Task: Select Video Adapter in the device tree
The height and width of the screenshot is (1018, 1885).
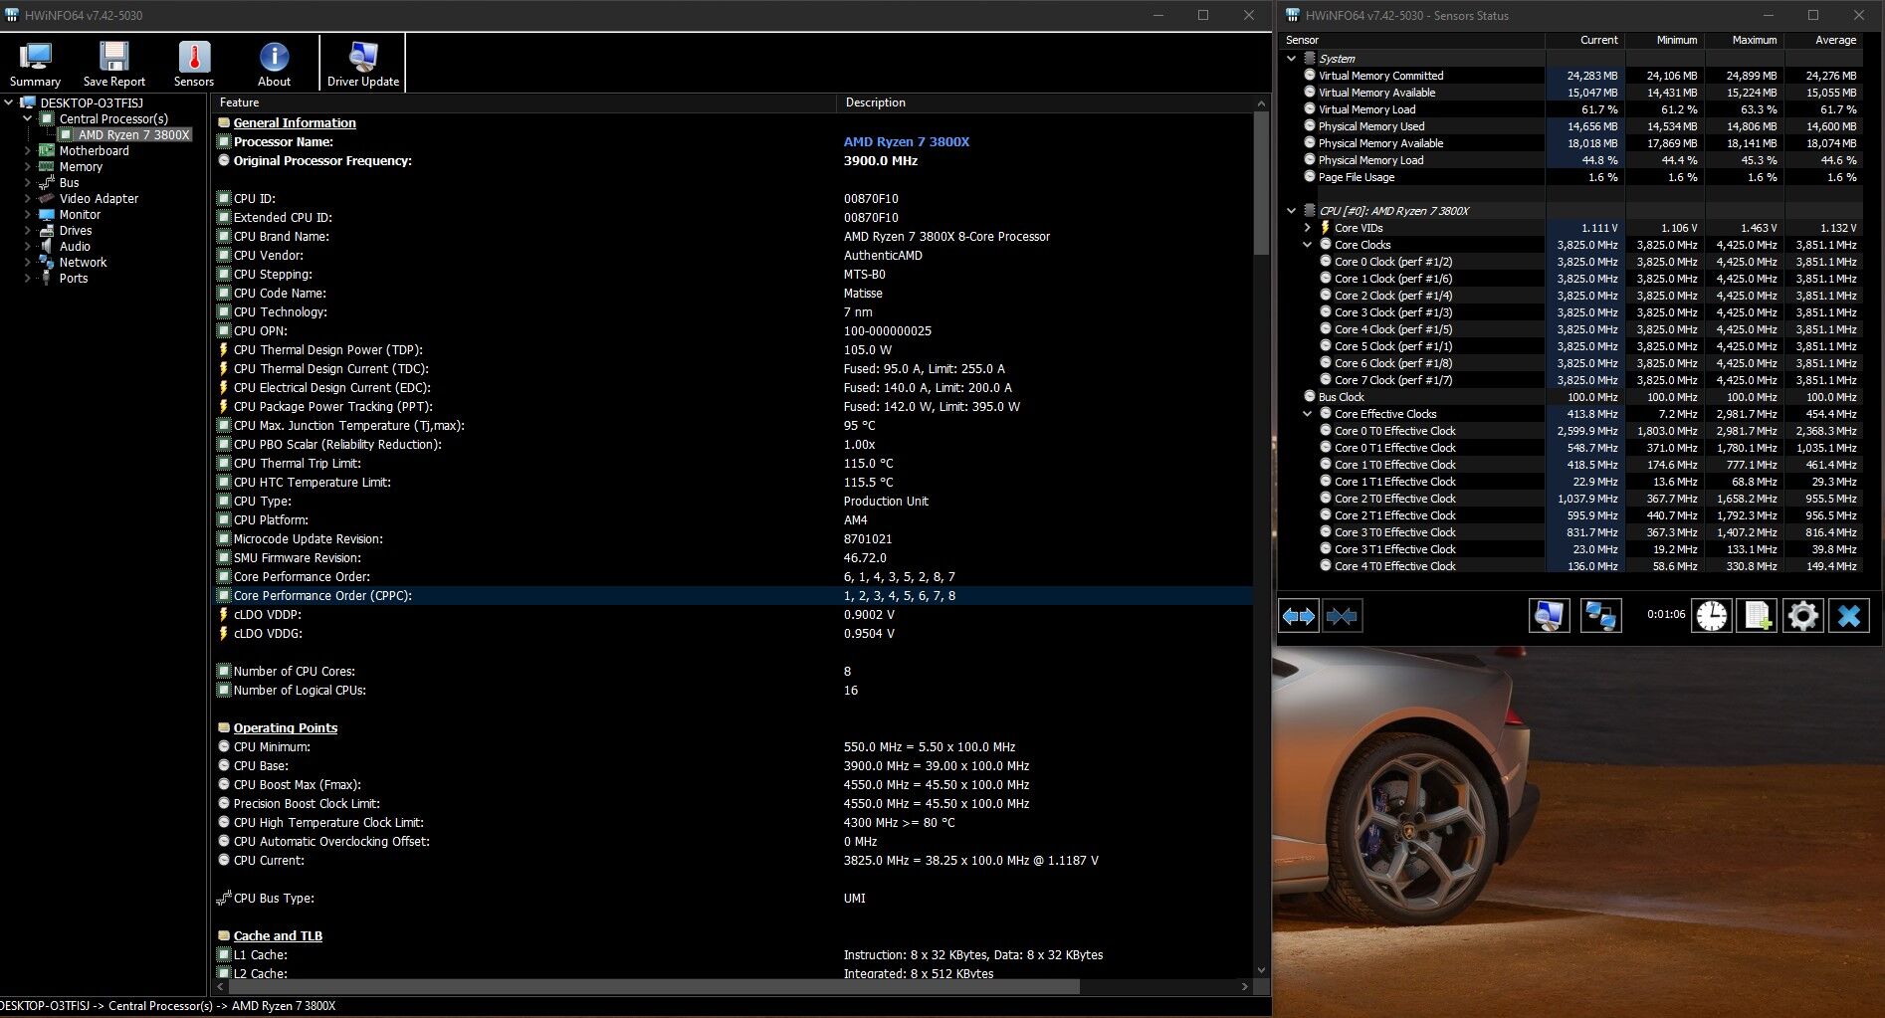Action: pos(99,199)
